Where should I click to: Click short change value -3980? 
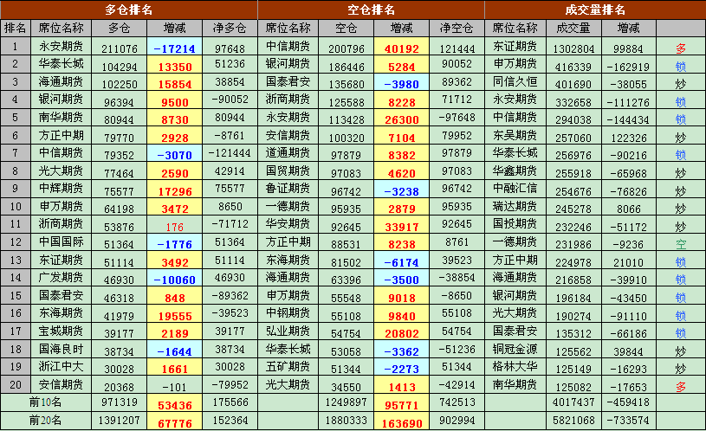(402, 85)
